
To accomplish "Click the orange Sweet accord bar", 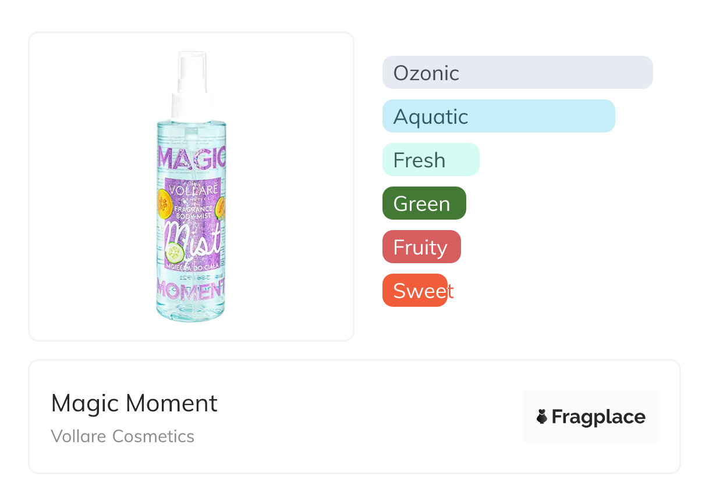I will click(x=415, y=291).
